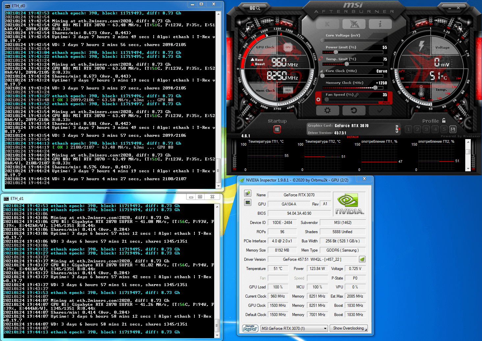Open the sensor monitoring graph in NVIDIA Inspector
Image resolution: width=482 pixels, height=341 pixels.
[x=248, y=203]
